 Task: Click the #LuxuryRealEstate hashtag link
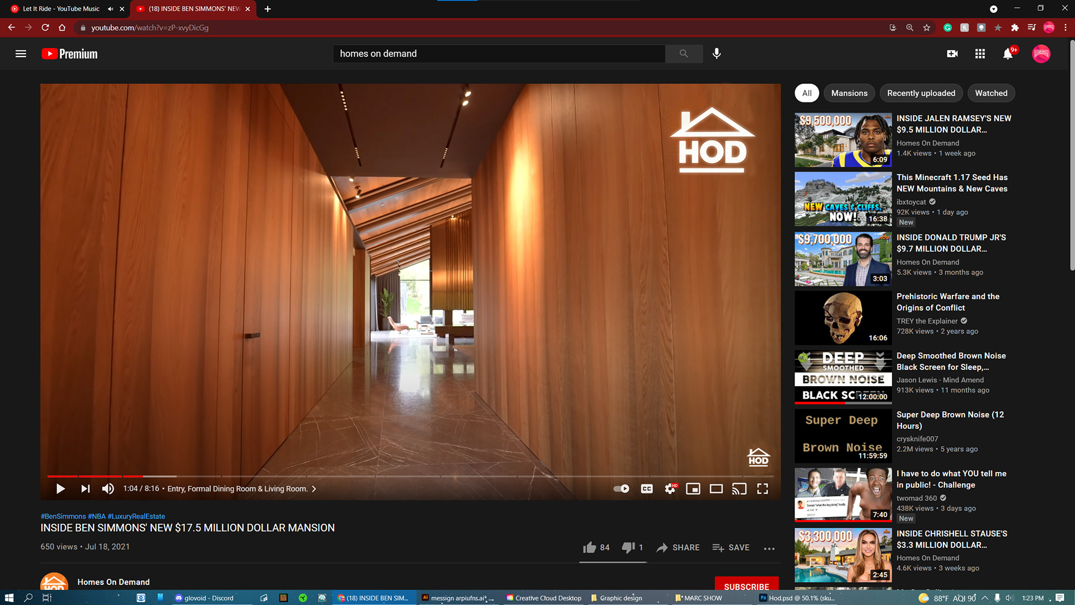(x=136, y=516)
